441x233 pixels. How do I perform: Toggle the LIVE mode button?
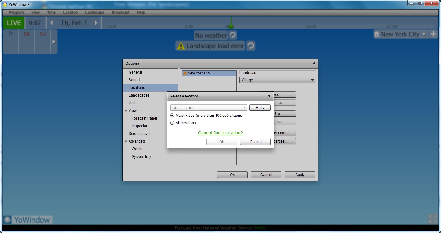click(14, 23)
